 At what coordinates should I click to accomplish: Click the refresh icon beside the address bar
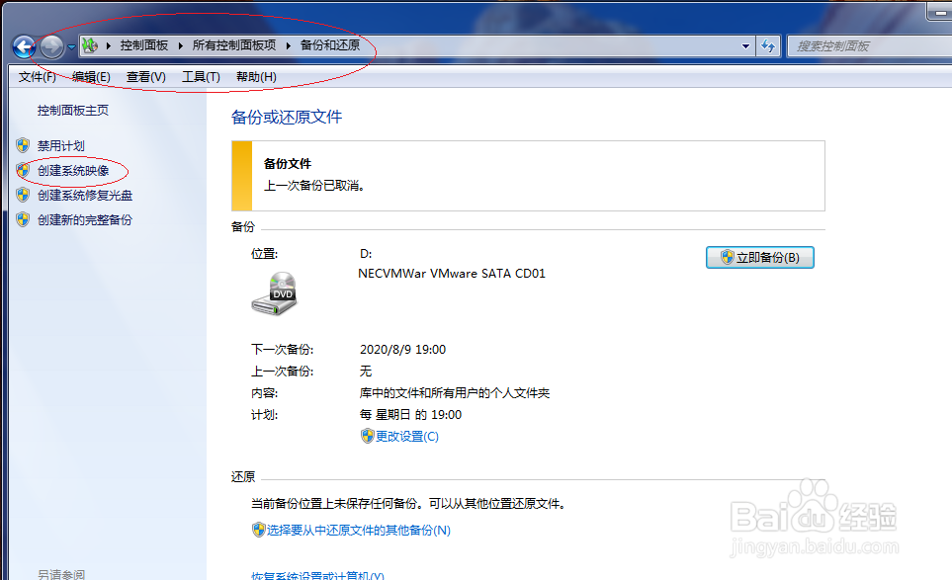point(768,45)
